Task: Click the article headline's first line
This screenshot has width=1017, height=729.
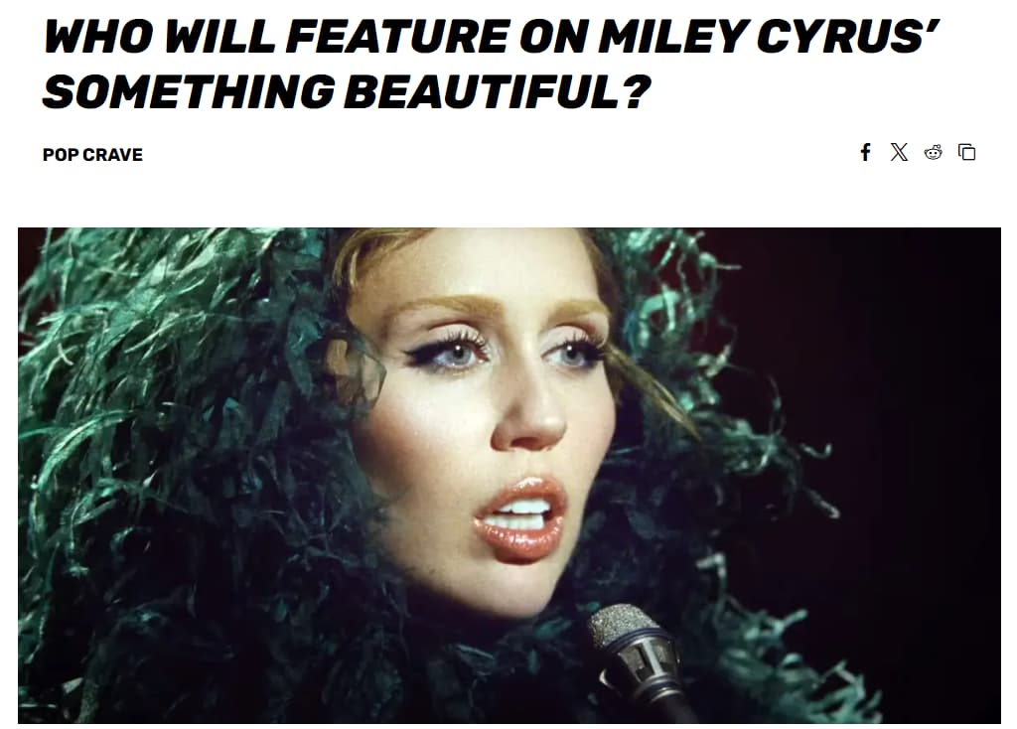Action: (491, 37)
